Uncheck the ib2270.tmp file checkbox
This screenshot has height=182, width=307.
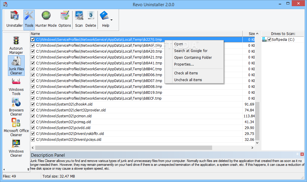(x=33, y=40)
